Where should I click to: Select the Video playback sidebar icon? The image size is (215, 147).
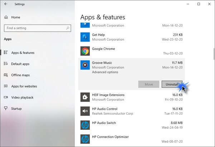[6, 97]
